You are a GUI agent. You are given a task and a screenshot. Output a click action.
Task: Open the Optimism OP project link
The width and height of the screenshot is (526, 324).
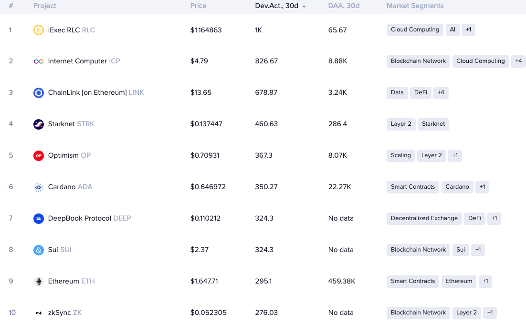[69, 156]
